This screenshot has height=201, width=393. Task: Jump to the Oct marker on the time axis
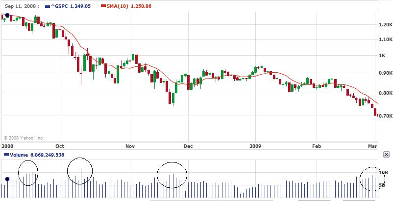point(60,145)
